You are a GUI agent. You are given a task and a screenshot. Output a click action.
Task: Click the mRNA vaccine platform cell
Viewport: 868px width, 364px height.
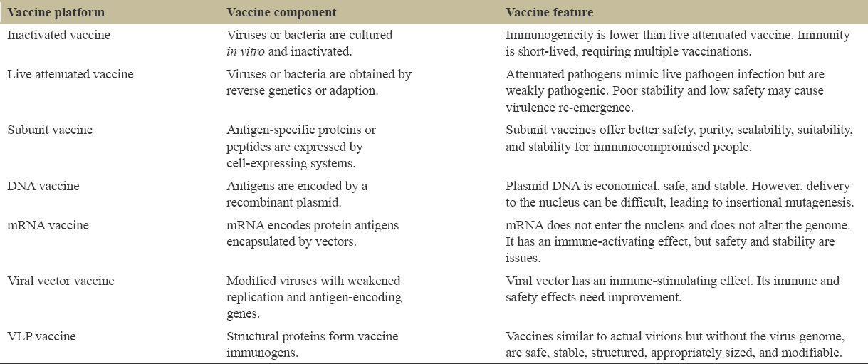point(48,225)
